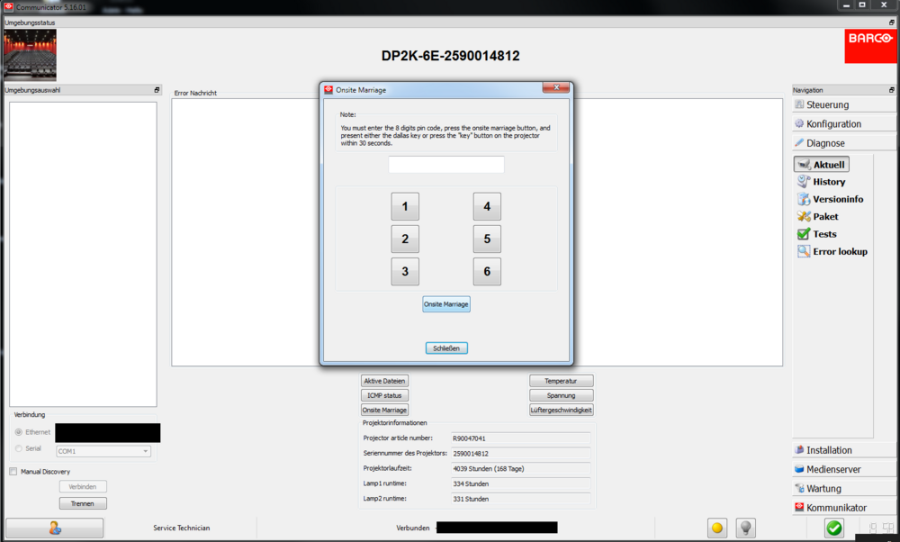Click the yellow status light button
The image size is (900, 542).
(x=717, y=528)
